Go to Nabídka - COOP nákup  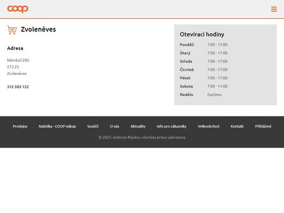(57, 126)
